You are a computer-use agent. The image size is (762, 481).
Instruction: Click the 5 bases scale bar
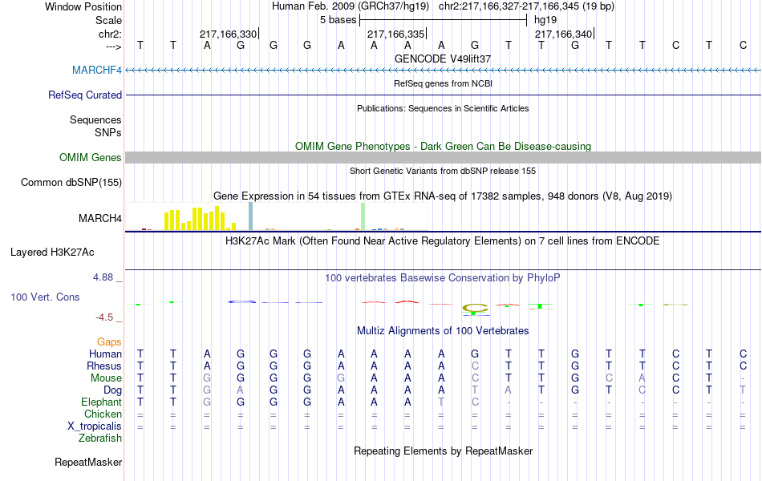point(443,20)
